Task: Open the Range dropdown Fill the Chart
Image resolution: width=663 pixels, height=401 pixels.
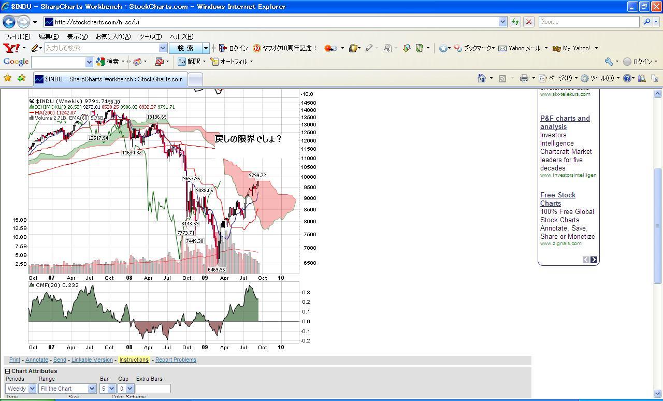Action: coord(67,389)
